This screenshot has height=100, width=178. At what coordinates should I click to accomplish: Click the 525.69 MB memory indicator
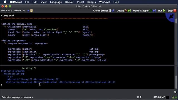(x=159, y=97)
